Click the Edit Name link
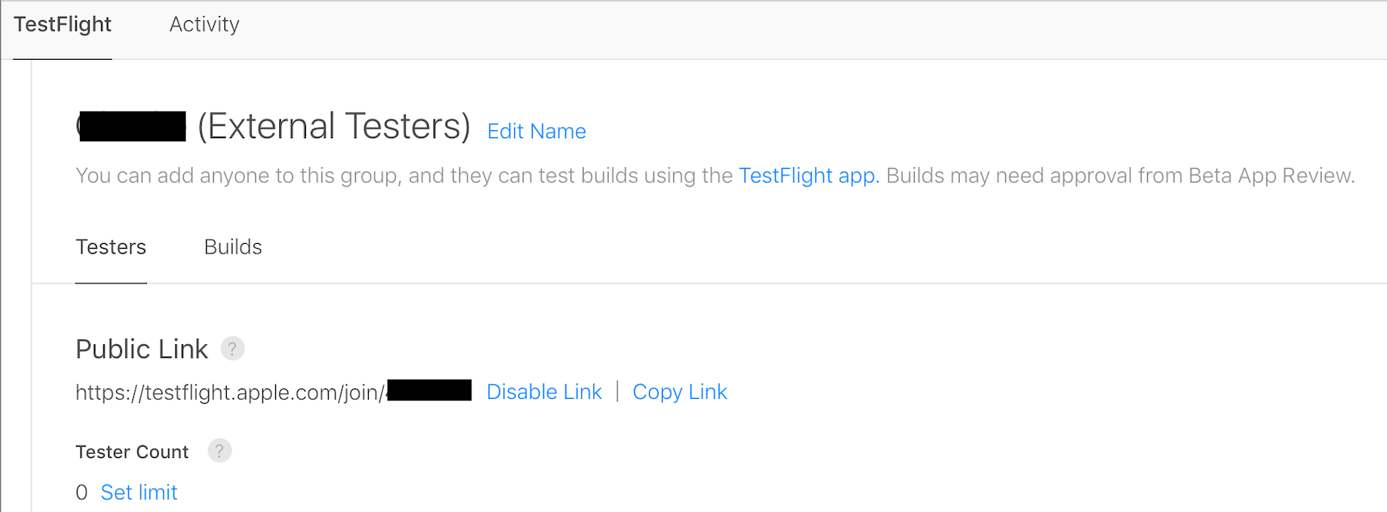Image resolution: width=1387 pixels, height=512 pixels. 536,132
